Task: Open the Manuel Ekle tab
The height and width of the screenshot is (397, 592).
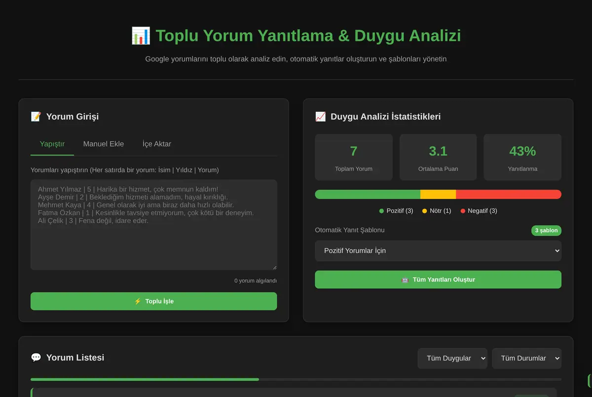Action: tap(104, 144)
